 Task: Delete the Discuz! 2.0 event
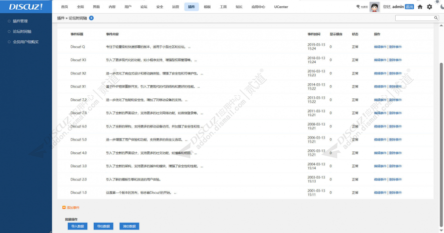tap(395, 179)
